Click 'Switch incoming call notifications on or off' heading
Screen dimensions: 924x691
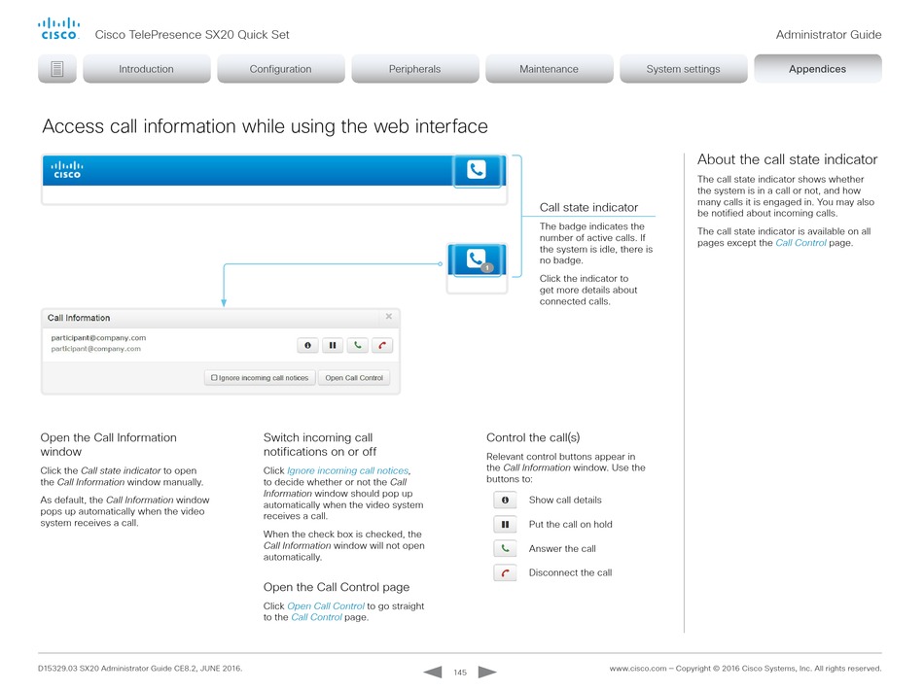pos(320,444)
